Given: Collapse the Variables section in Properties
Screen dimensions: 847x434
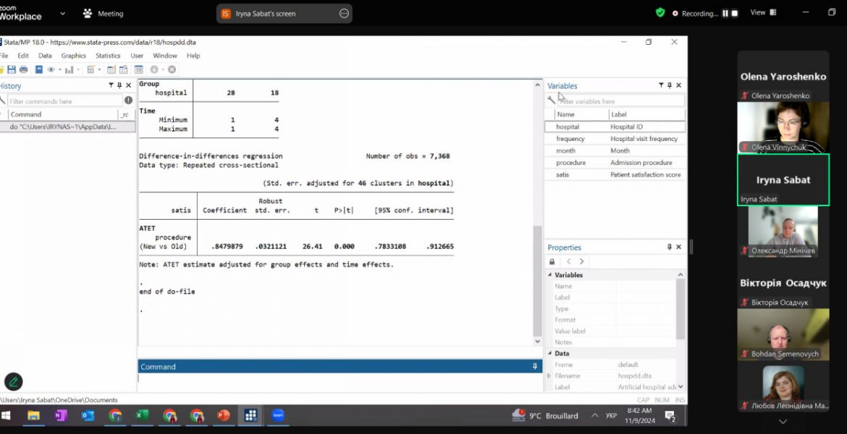Looking at the screenshot, I should pos(550,275).
